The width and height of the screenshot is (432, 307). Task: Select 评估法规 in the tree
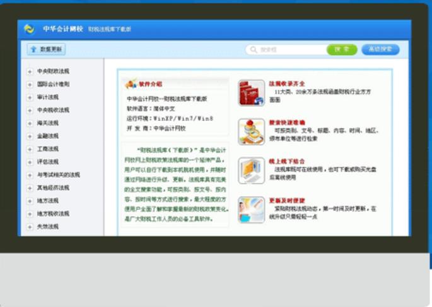(48, 162)
